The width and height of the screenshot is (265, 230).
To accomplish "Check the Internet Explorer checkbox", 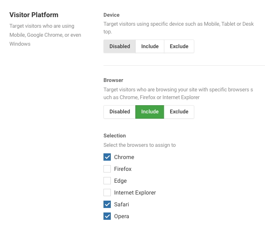I will coord(107,192).
